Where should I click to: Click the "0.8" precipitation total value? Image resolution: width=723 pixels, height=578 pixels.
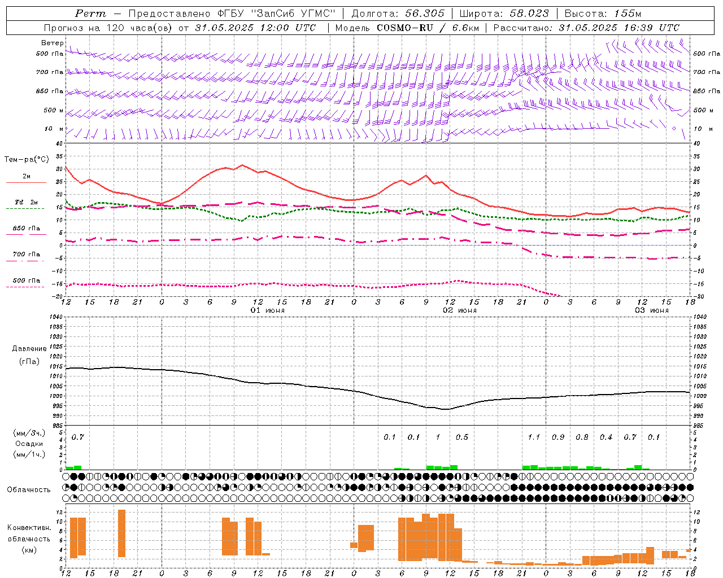click(582, 437)
